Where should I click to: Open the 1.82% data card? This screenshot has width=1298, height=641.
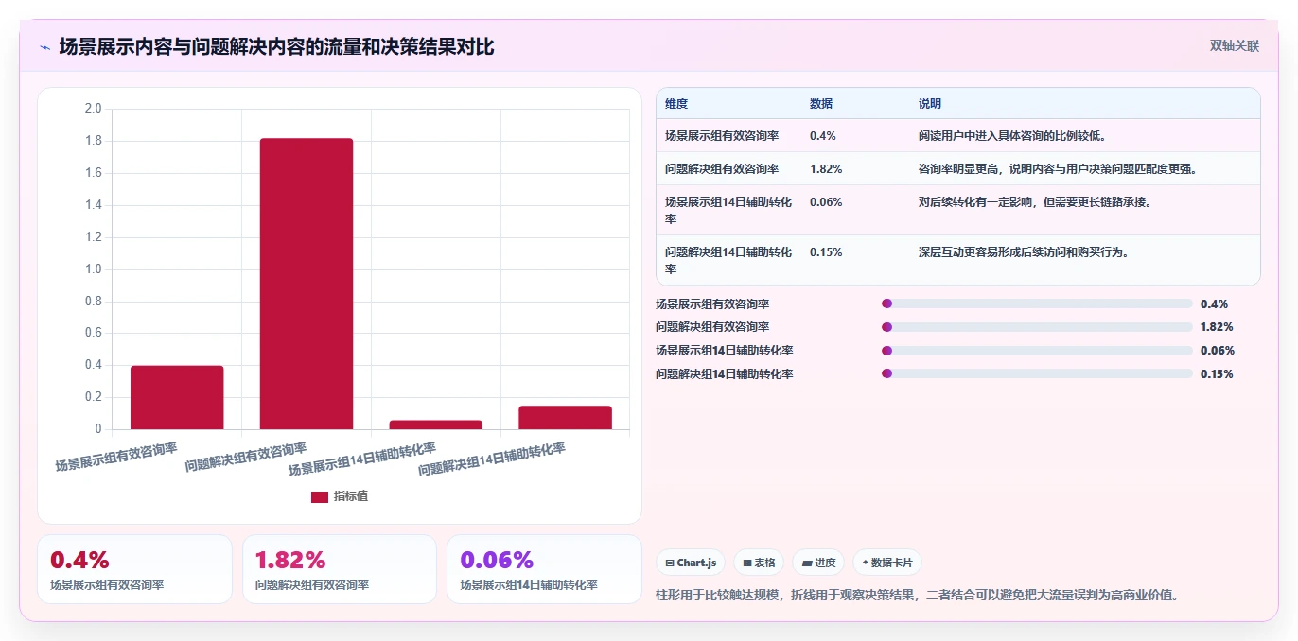[340, 569]
